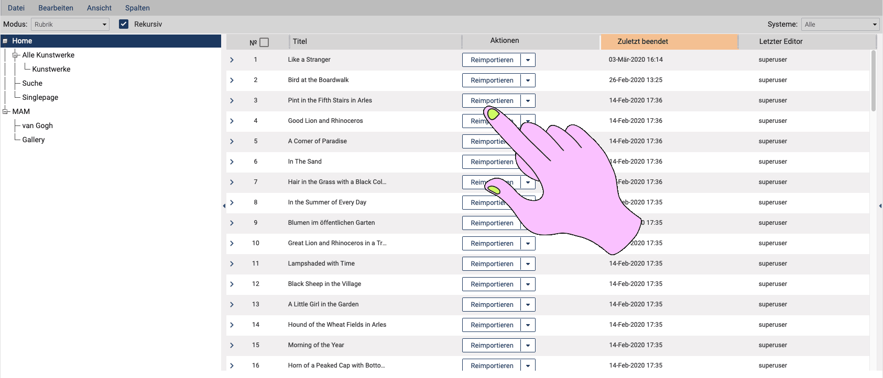Expand row 15 Morning of the Year chevron

(x=232, y=345)
